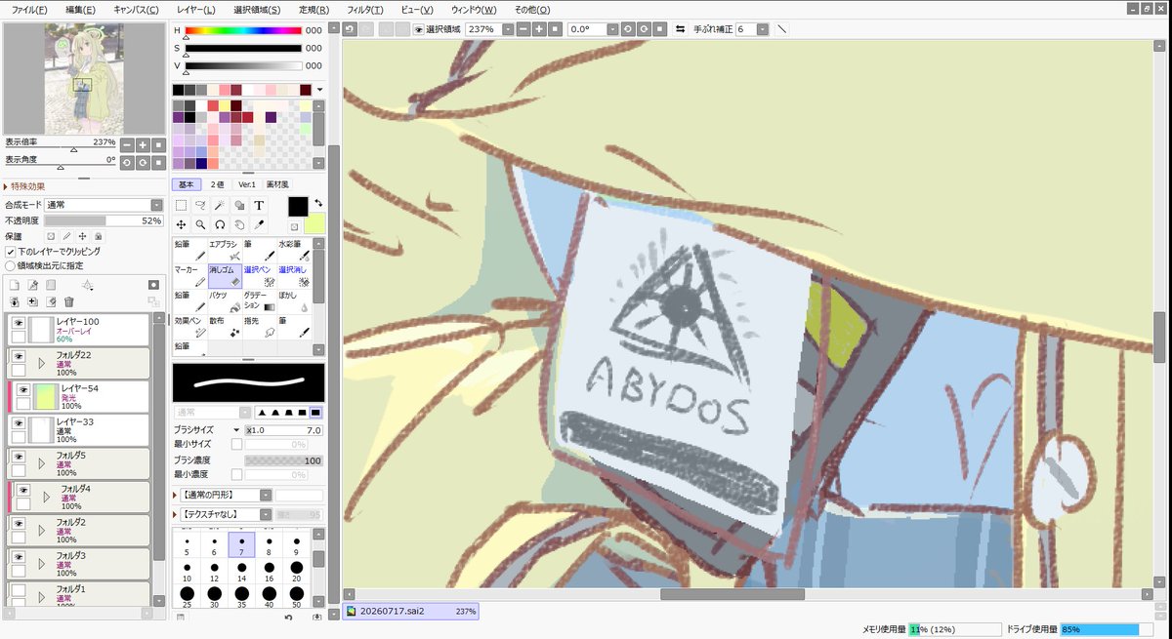Select the text tool
The height and width of the screenshot is (639, 1172).
[x=259, y=205]
